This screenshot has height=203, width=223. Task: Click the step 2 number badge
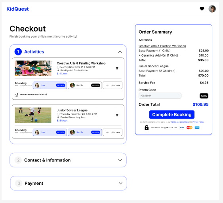click(18, 160)
